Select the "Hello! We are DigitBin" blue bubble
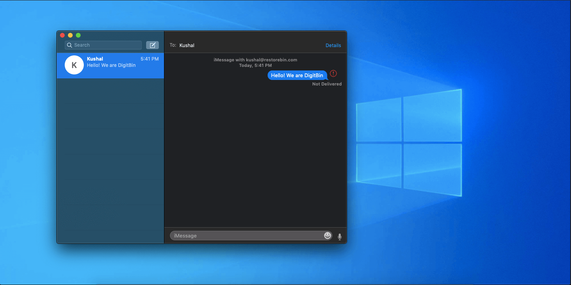 [x=297, y=75]
